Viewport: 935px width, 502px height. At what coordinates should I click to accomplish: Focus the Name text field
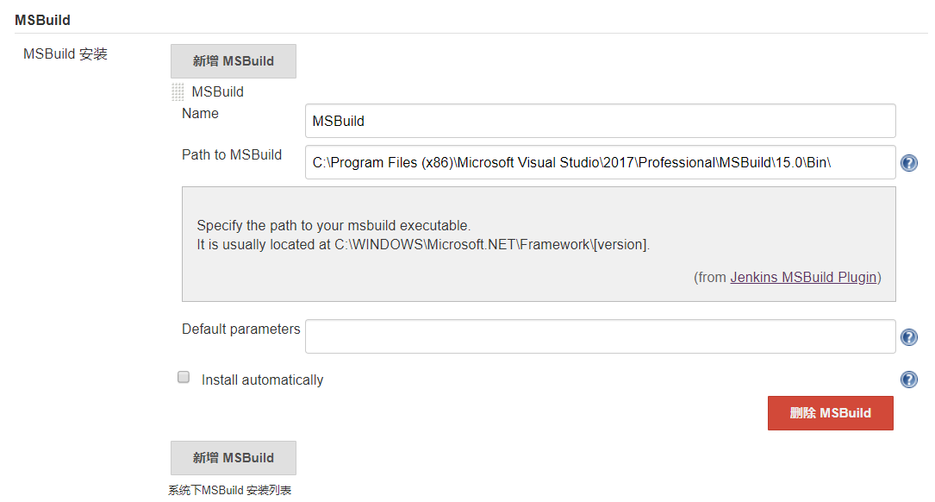point(600,121)
